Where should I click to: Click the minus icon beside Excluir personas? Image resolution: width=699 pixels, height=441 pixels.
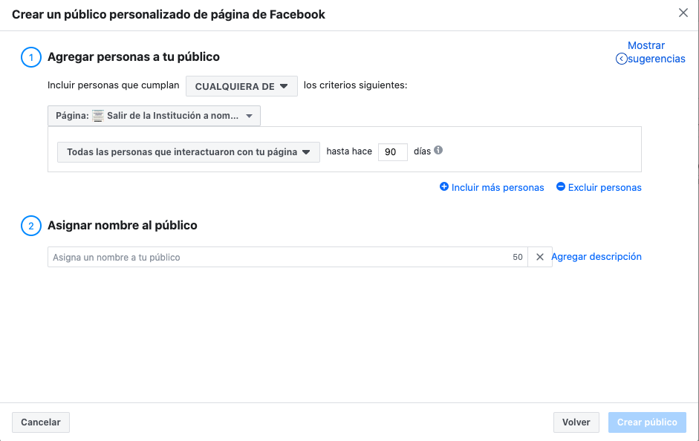561,187
